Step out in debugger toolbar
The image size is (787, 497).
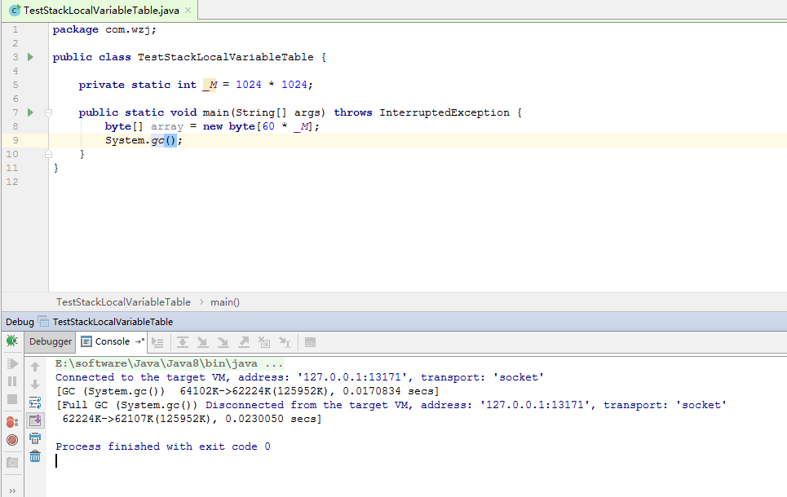coord(244,342)
